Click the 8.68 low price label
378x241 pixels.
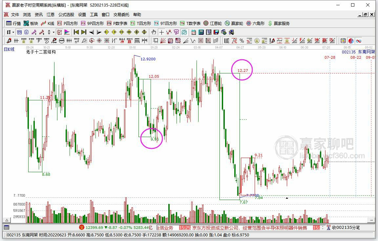point(46,174)
